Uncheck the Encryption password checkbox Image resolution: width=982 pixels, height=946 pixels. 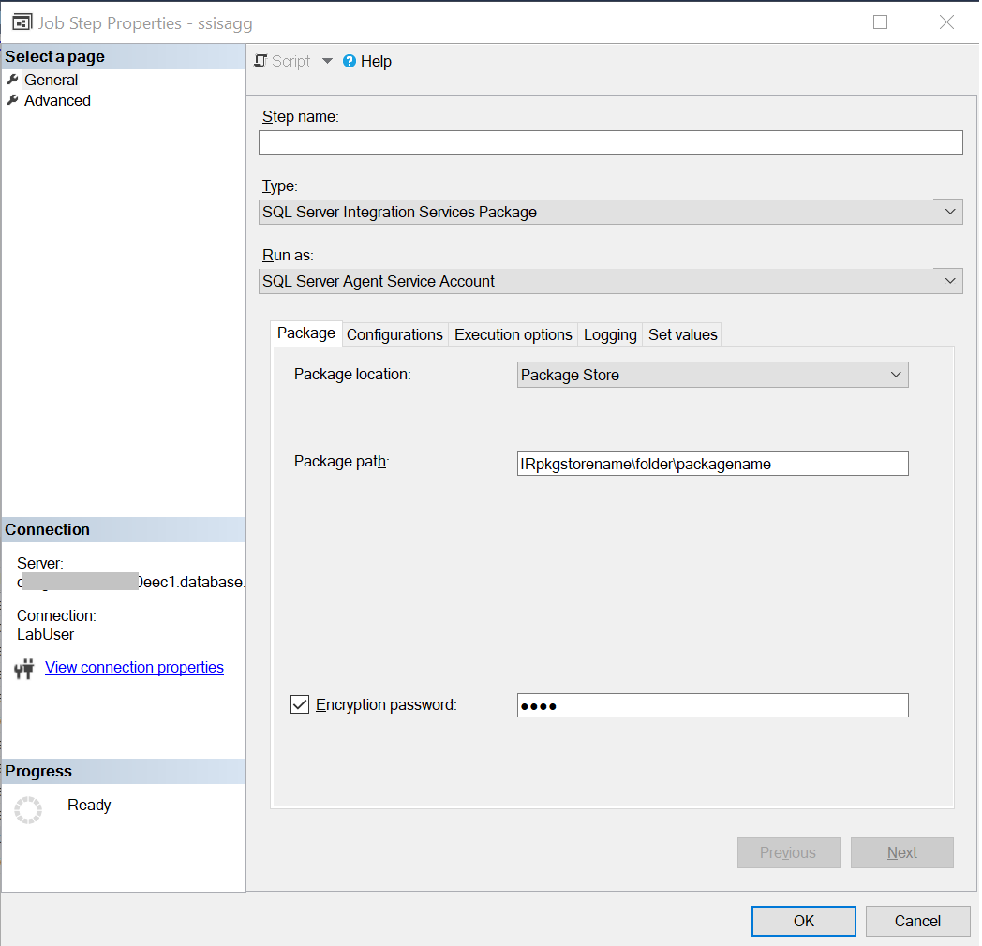coord(300,704)
